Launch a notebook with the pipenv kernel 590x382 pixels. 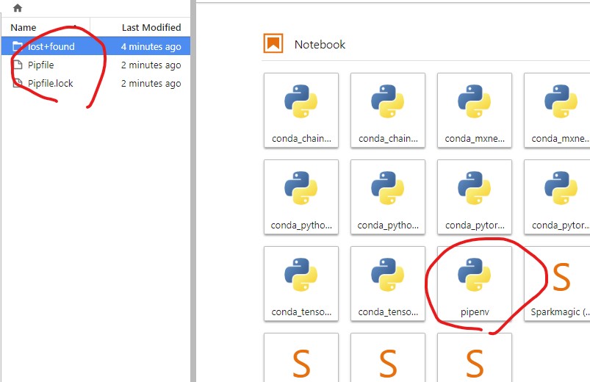click(475, 284)
